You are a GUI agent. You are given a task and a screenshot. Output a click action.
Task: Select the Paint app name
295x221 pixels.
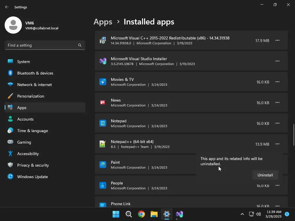[115, 162]
